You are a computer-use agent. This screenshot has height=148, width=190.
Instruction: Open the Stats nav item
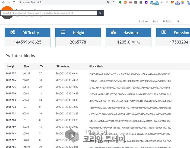(x=156, y=21)
